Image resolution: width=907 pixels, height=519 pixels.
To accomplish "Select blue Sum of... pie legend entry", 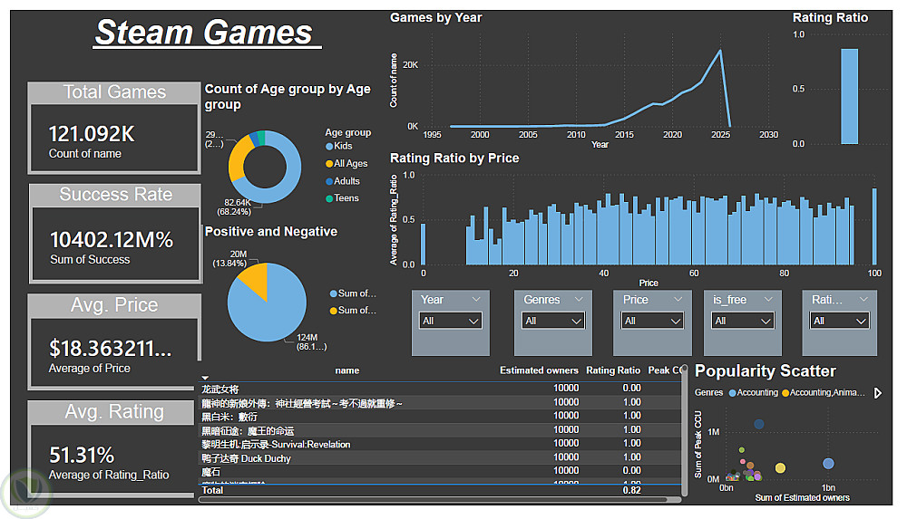I will pos(353,293).
